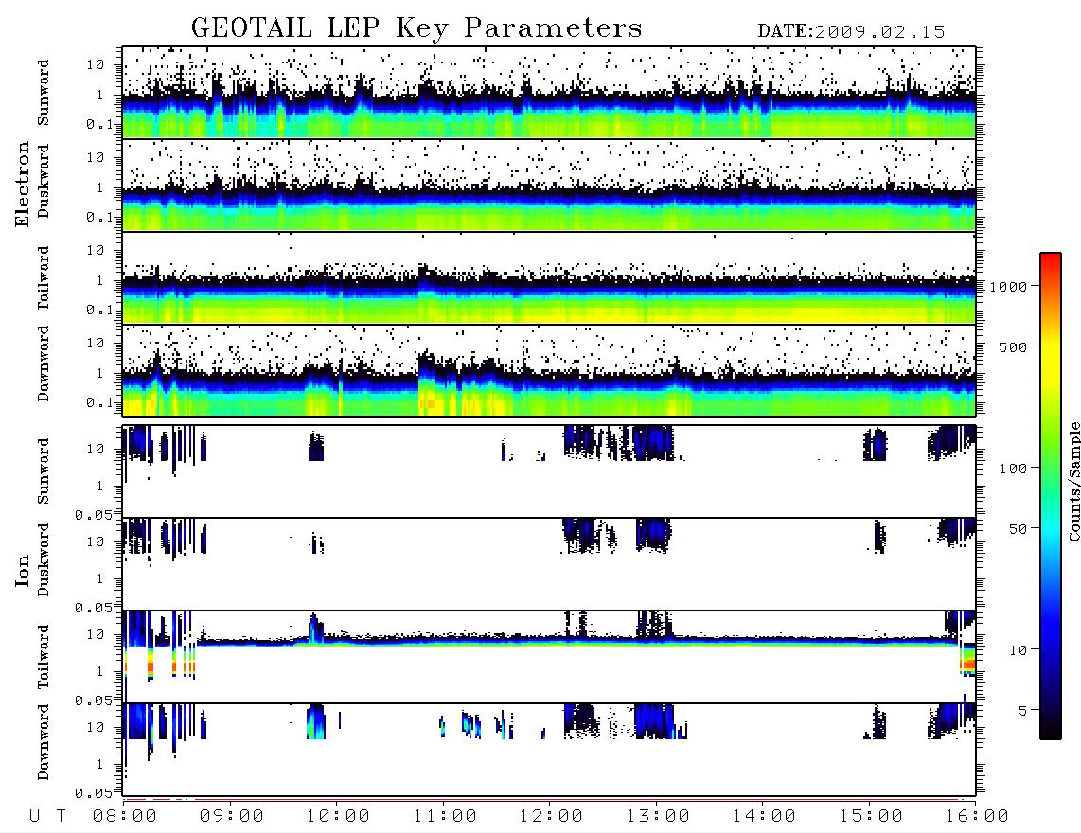Select the Ion Tailward axis label
The height and width of the screenshot is (833, 1081).
coord(44,657)
